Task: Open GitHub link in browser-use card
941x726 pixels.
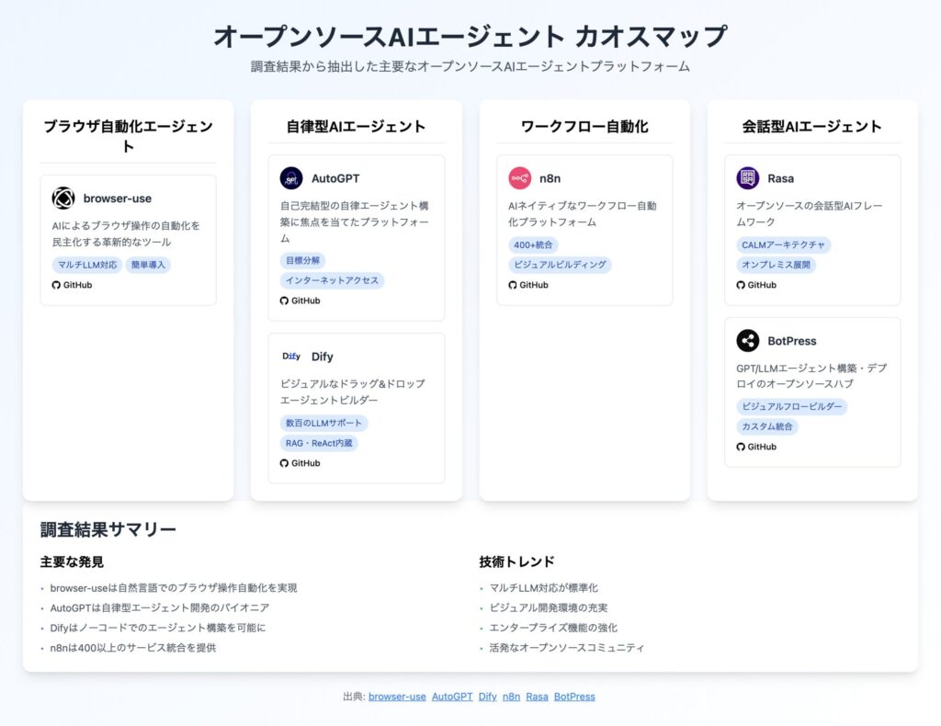Action: click(72, 285)
